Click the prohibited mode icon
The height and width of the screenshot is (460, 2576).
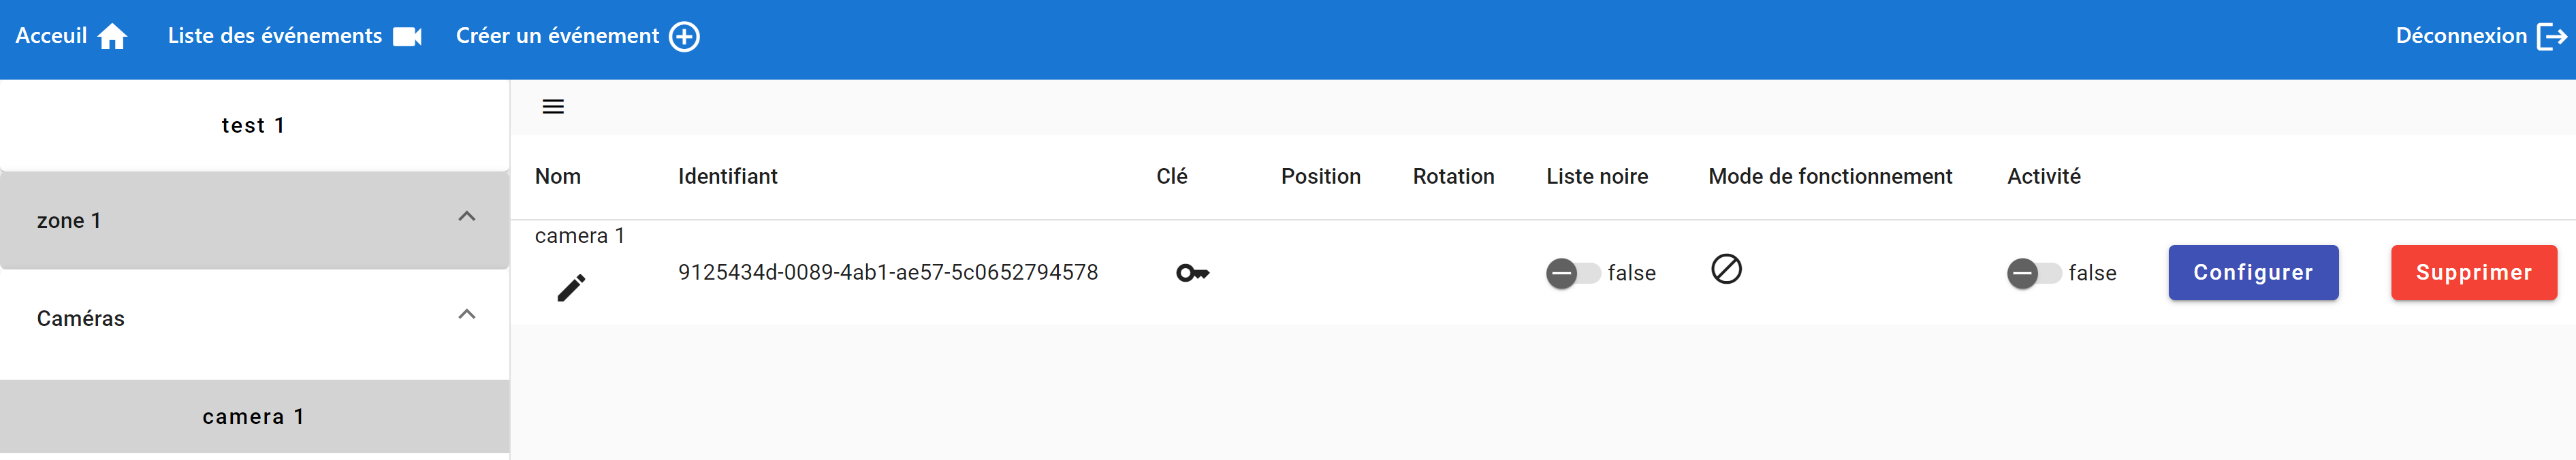pos(1726,269)
